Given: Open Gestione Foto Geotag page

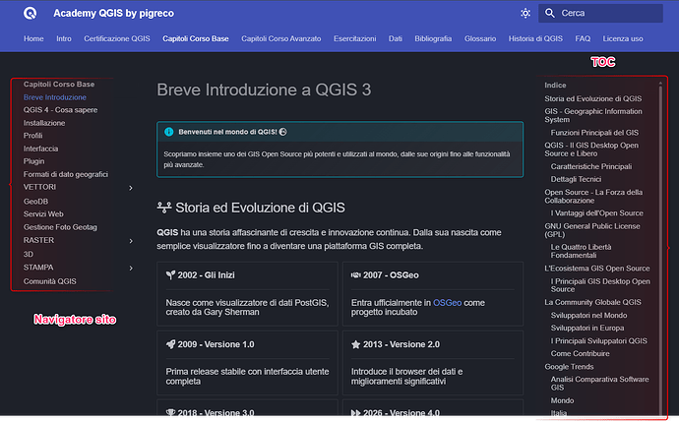Looking at the screenshot, I should click(60, 227).
